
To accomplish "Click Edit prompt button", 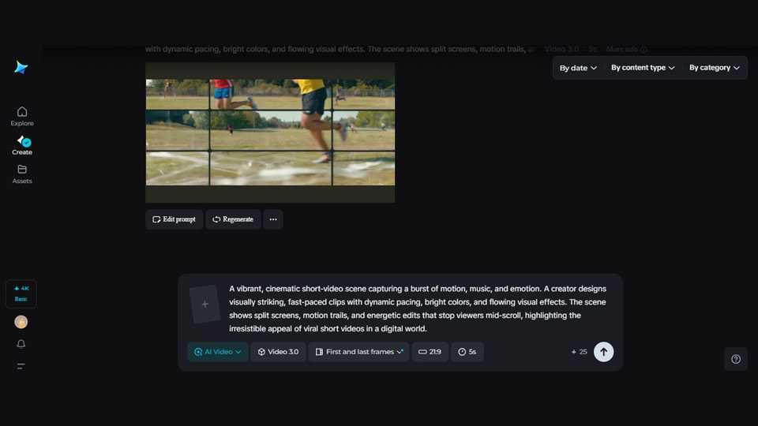I will [174, 219].
